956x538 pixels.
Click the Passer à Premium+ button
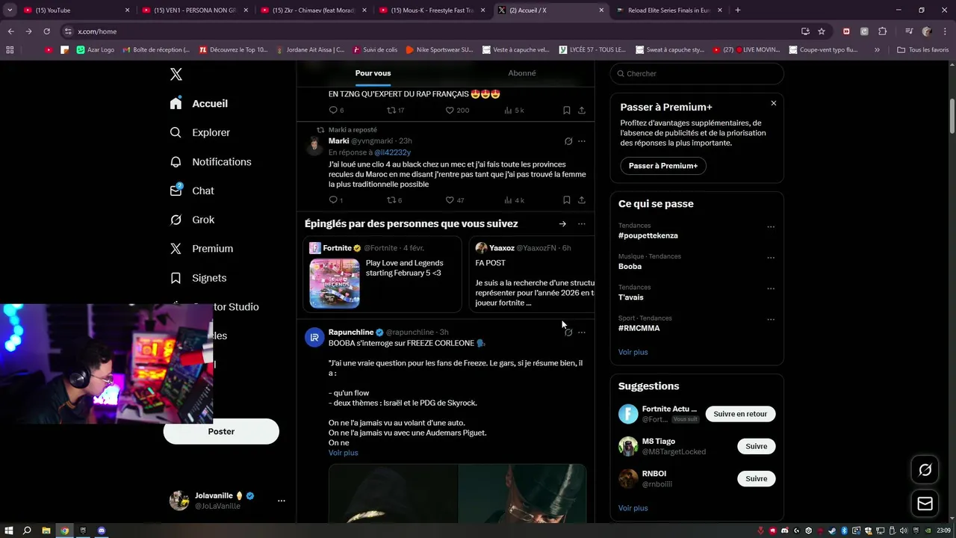(663, 166)
